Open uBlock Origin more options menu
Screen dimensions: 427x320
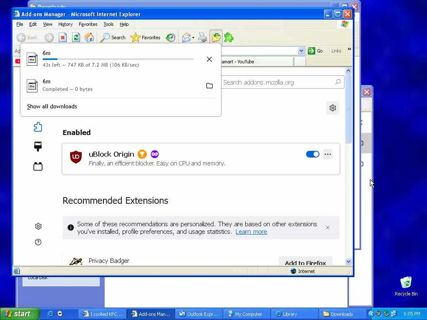(328, 154)
